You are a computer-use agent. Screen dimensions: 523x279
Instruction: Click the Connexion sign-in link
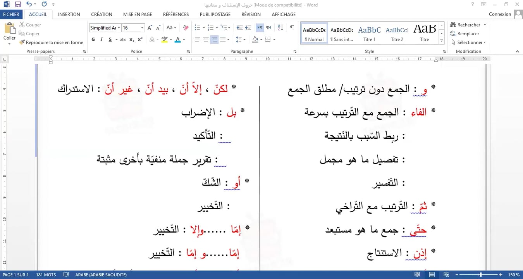[x=500, y=14]
